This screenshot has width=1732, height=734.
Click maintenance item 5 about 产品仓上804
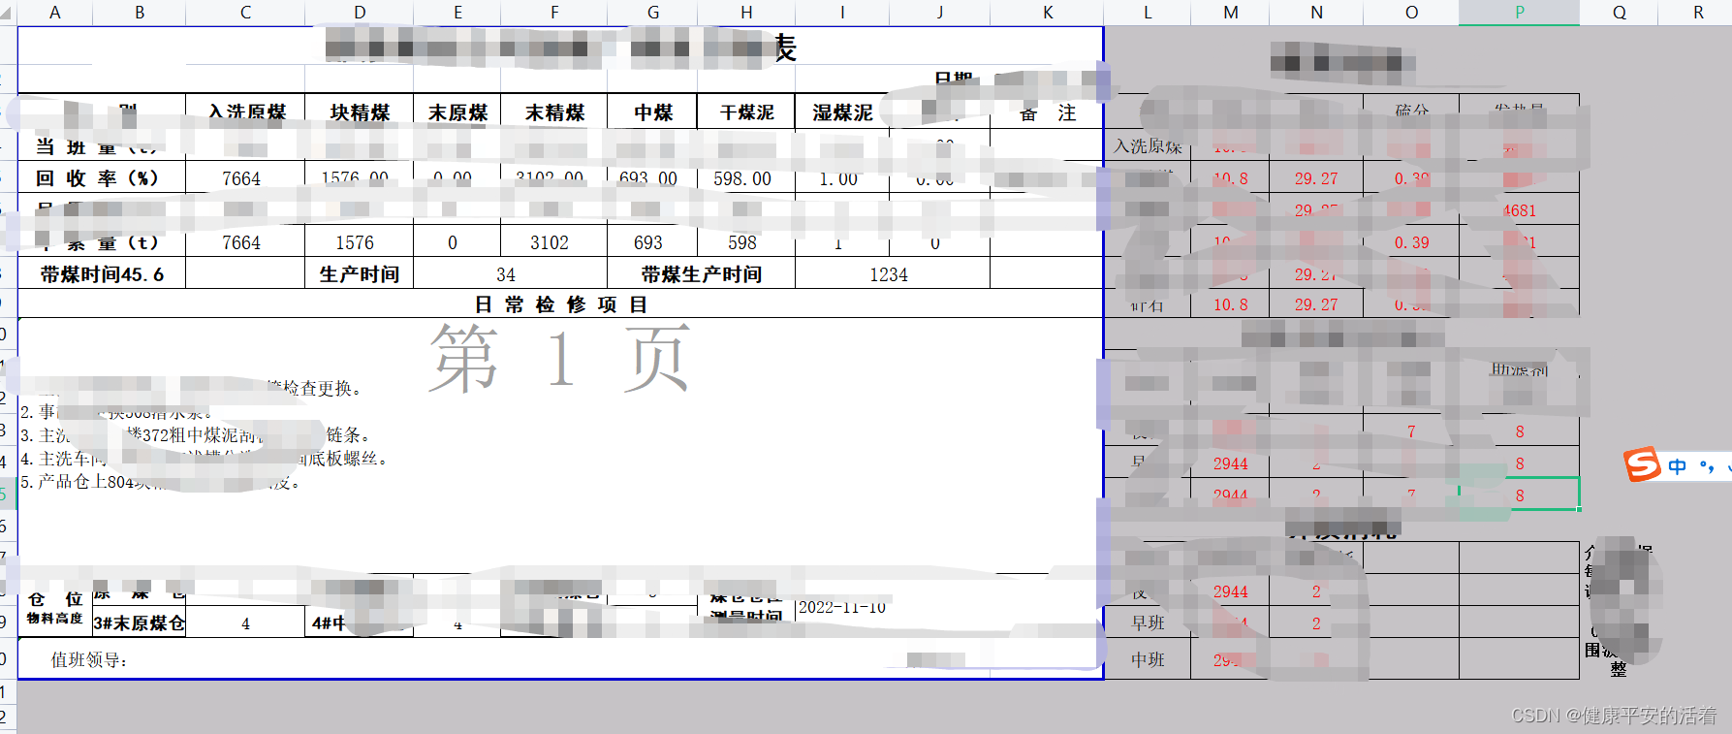click(x=160, y=482)
